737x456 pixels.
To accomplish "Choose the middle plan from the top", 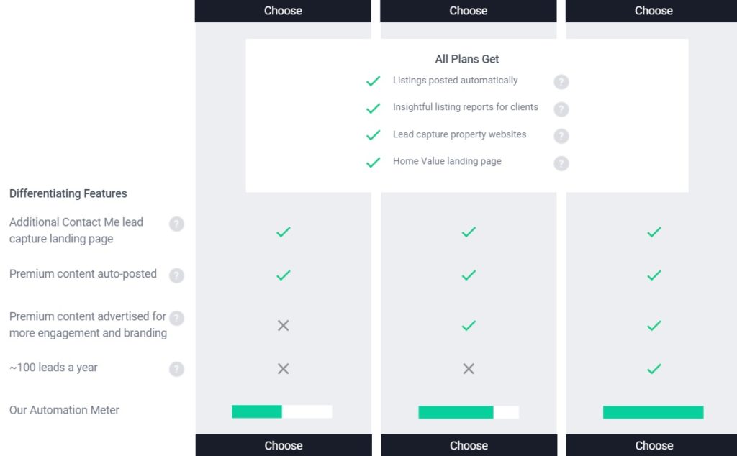I will pyautogui.click(x=468, y=11).
